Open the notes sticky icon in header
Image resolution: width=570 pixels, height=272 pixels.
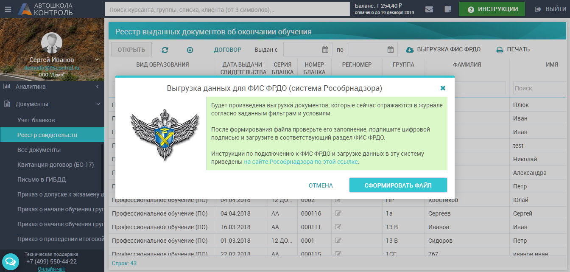[x=447, y=9]
